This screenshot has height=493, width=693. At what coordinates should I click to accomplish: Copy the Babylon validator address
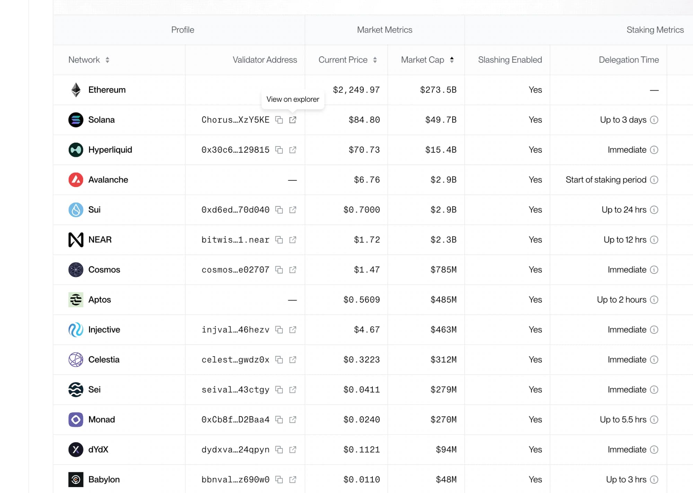(279, 479)
